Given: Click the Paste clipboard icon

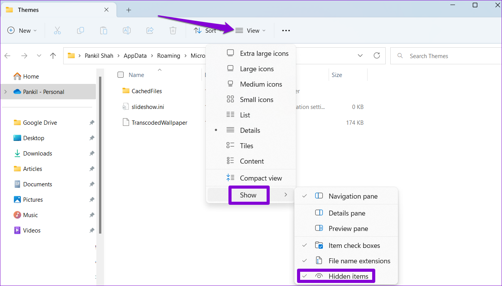Looking at the screenshot, I should (x=104, y=30).
